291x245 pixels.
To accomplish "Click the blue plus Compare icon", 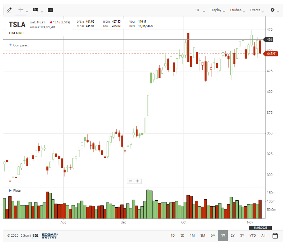I will tap(10, 45).
